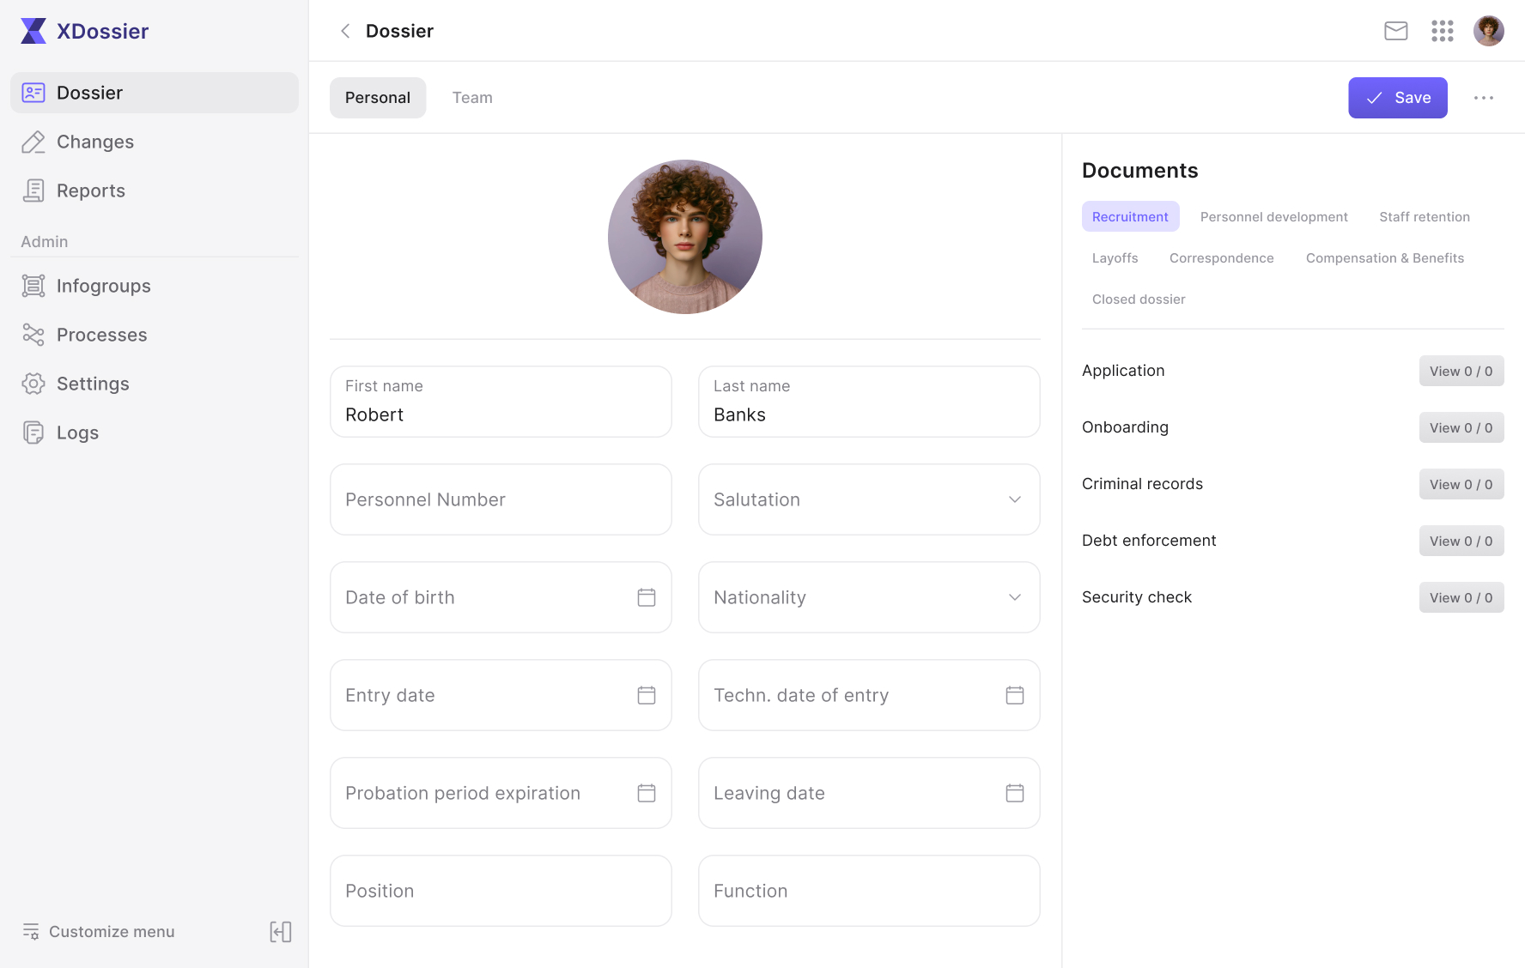Click View 0 / 0 for Application
This screenshot has width=1525, height=968.
(1461, 371)
